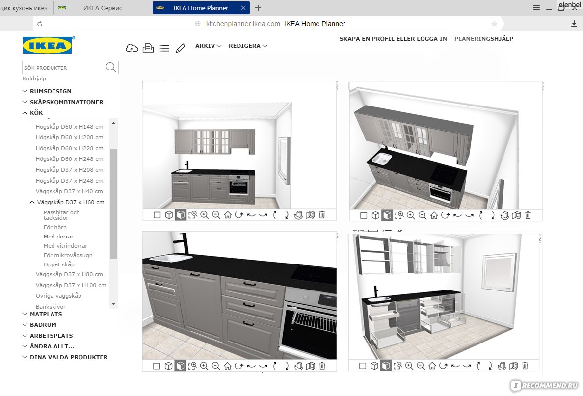
Task: Expand the MATPLATS section
Action: point(42,314)
